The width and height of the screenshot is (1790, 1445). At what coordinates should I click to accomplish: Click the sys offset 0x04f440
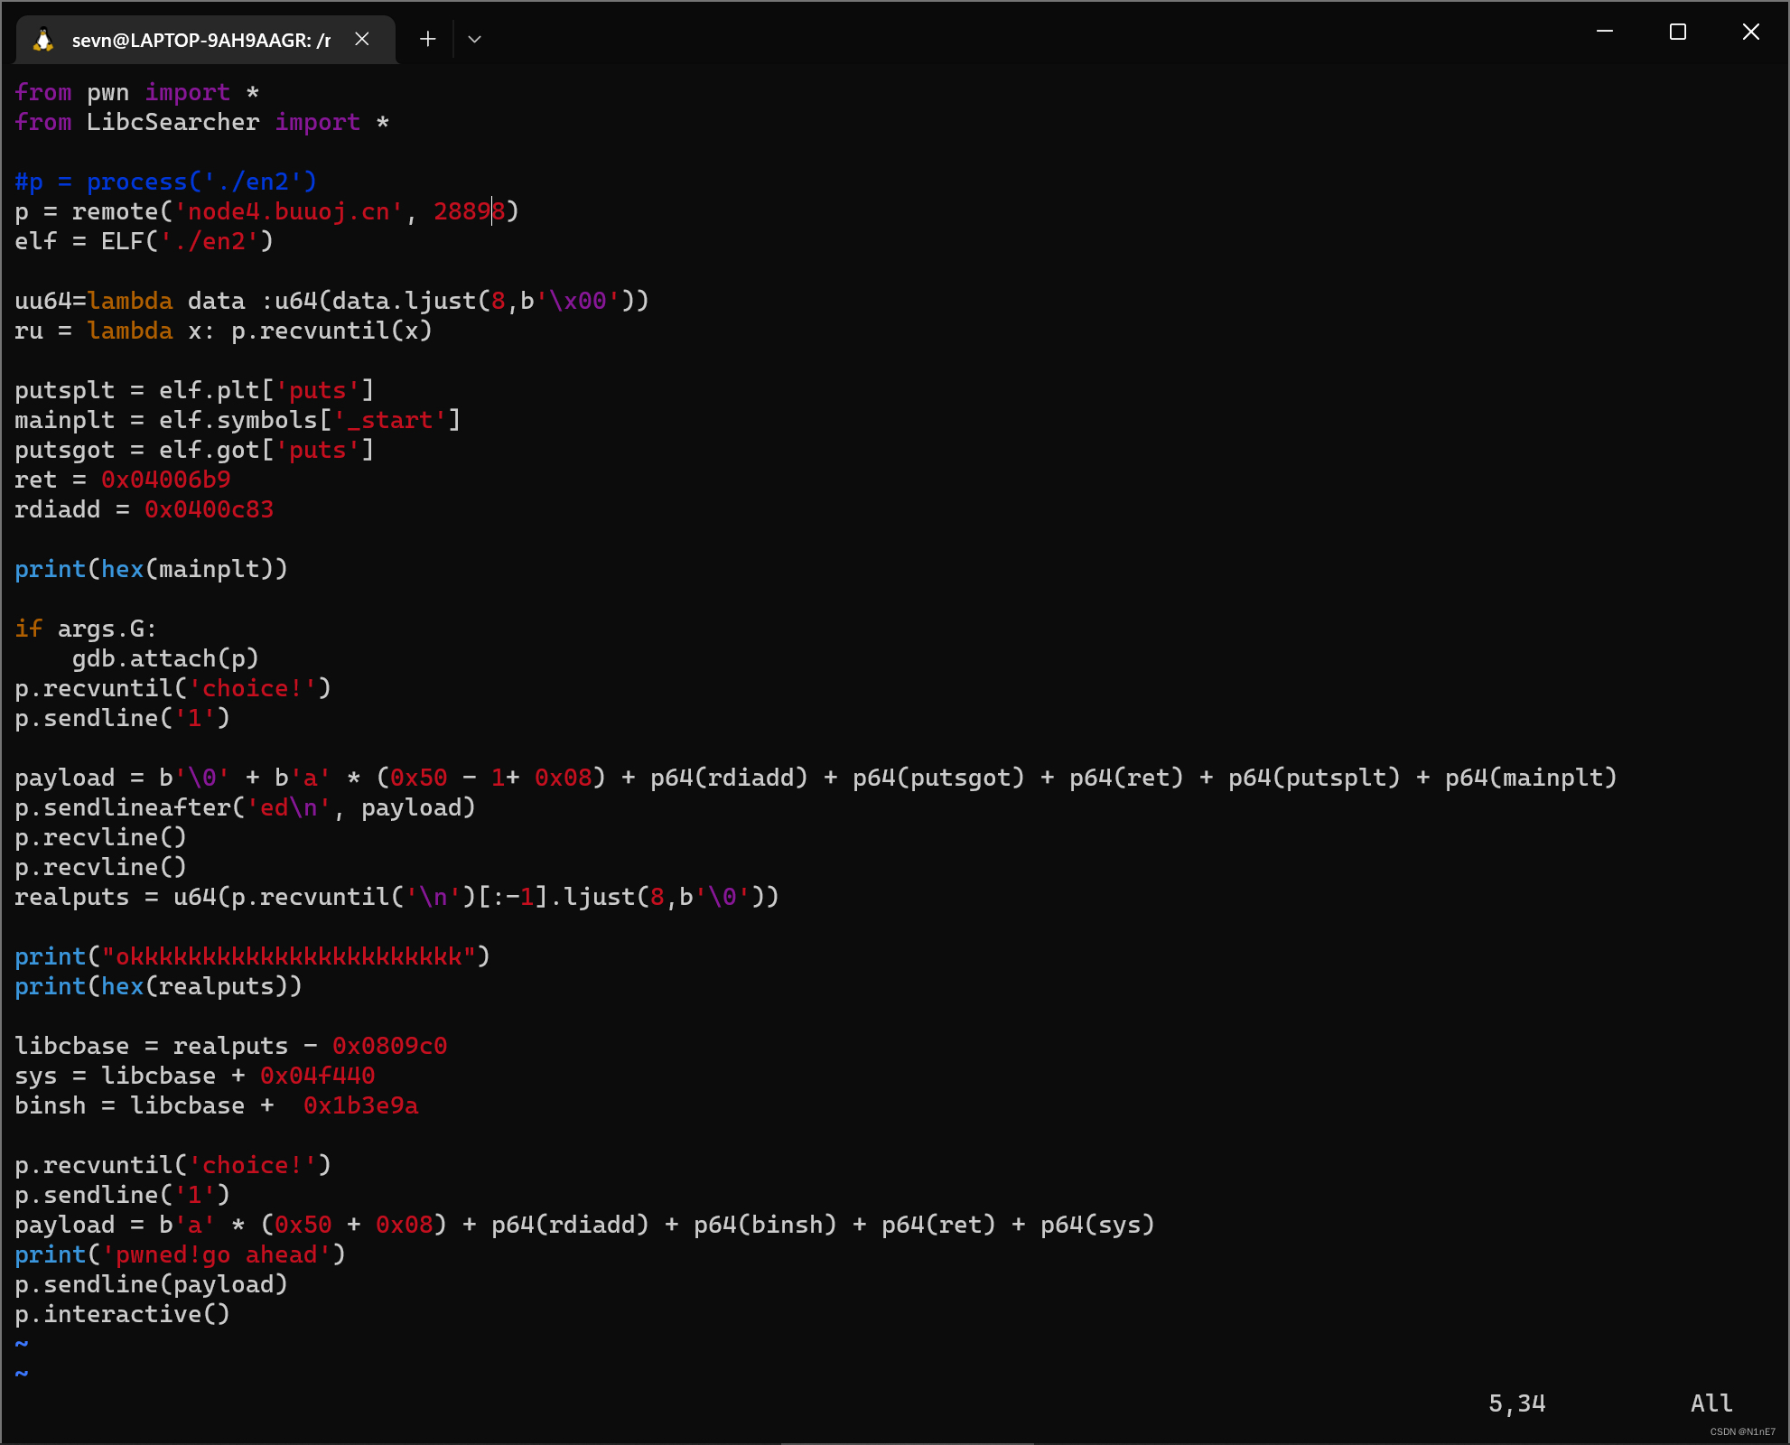point(318,1076)
